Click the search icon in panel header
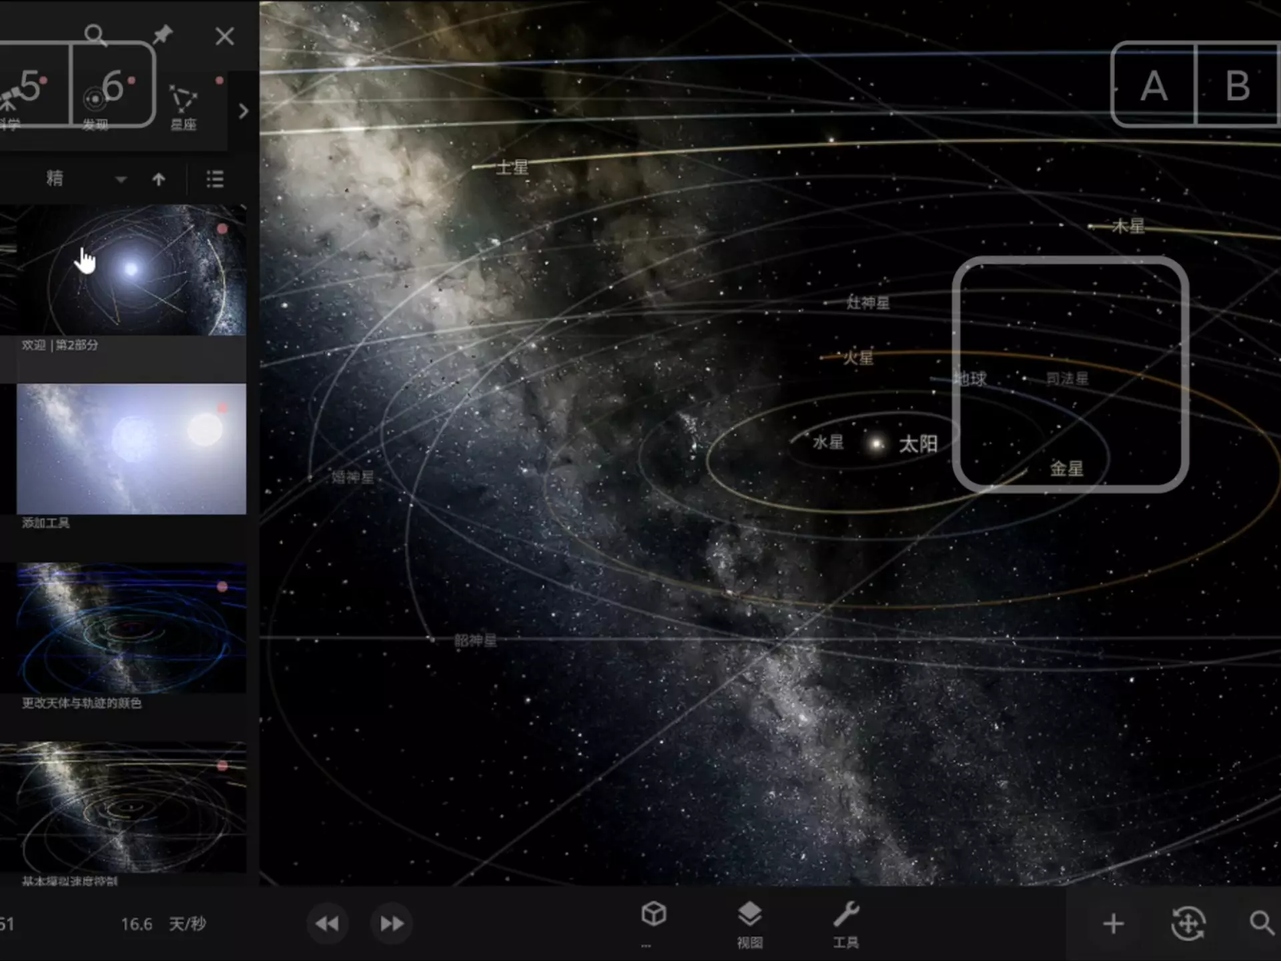Image resolution: width=1281 pixels, height=961 pixels. (x=95, y=35)
